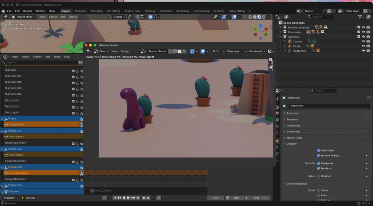The image size is (373, 206).
Task: Hide the Camera object via eye icon
Action: point(363,42)
